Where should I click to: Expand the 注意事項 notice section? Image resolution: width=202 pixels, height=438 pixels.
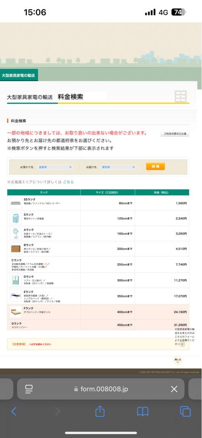pos(98,344)
